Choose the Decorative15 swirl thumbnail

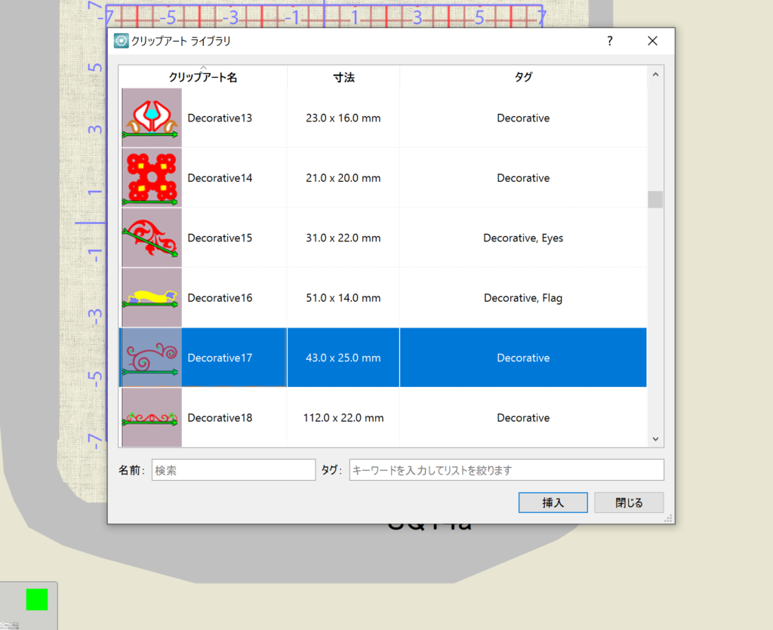point(152,238)
